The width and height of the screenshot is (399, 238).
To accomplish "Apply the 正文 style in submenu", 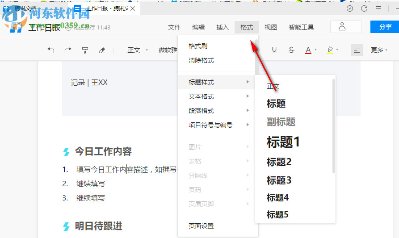I will (x=273, y=86).
